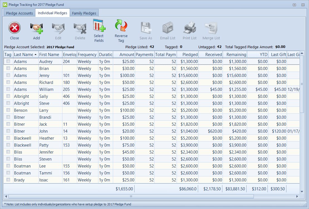Select the $15,600.00 pledged cell for Jenny Adams

(x=188, y=75)
